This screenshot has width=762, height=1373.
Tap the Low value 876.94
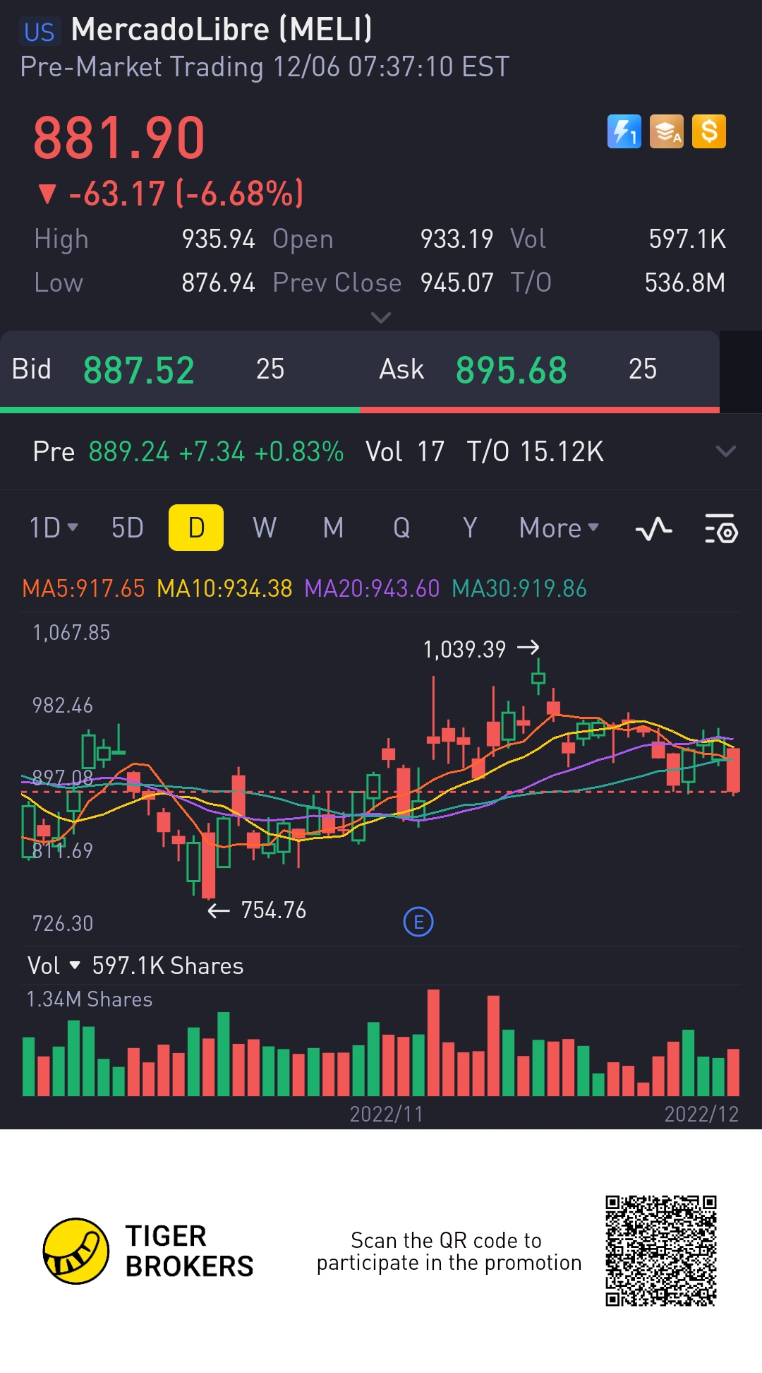click(x=219, y=283)
